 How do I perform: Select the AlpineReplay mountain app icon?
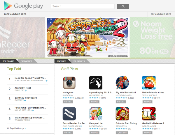[96, 83]
